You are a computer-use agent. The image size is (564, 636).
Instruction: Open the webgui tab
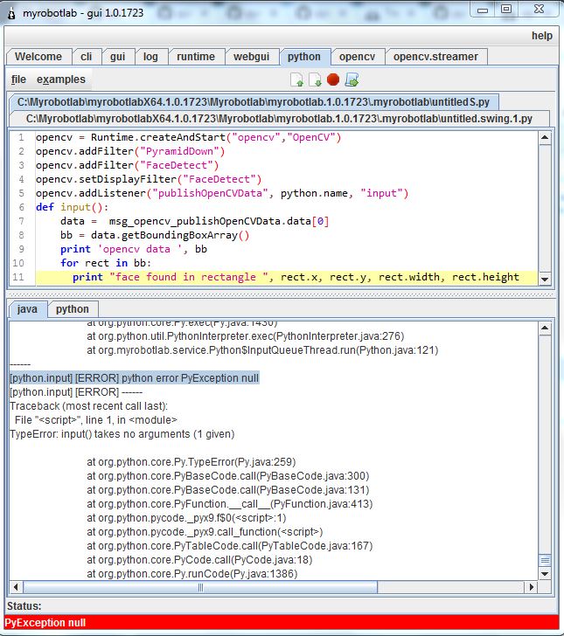(x=251, y=57)
